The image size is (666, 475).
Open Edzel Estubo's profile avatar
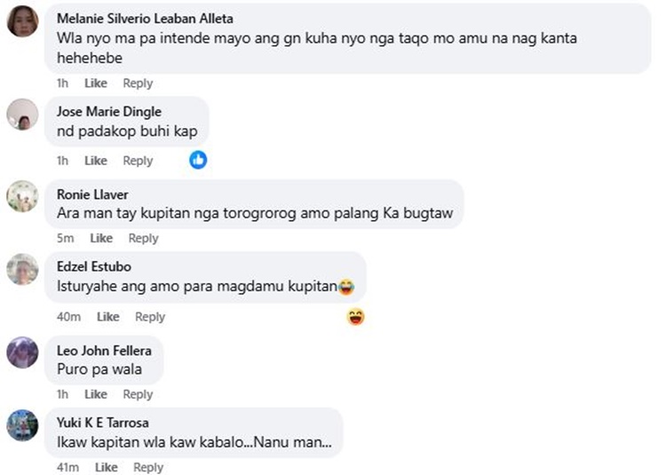[22, 270]
